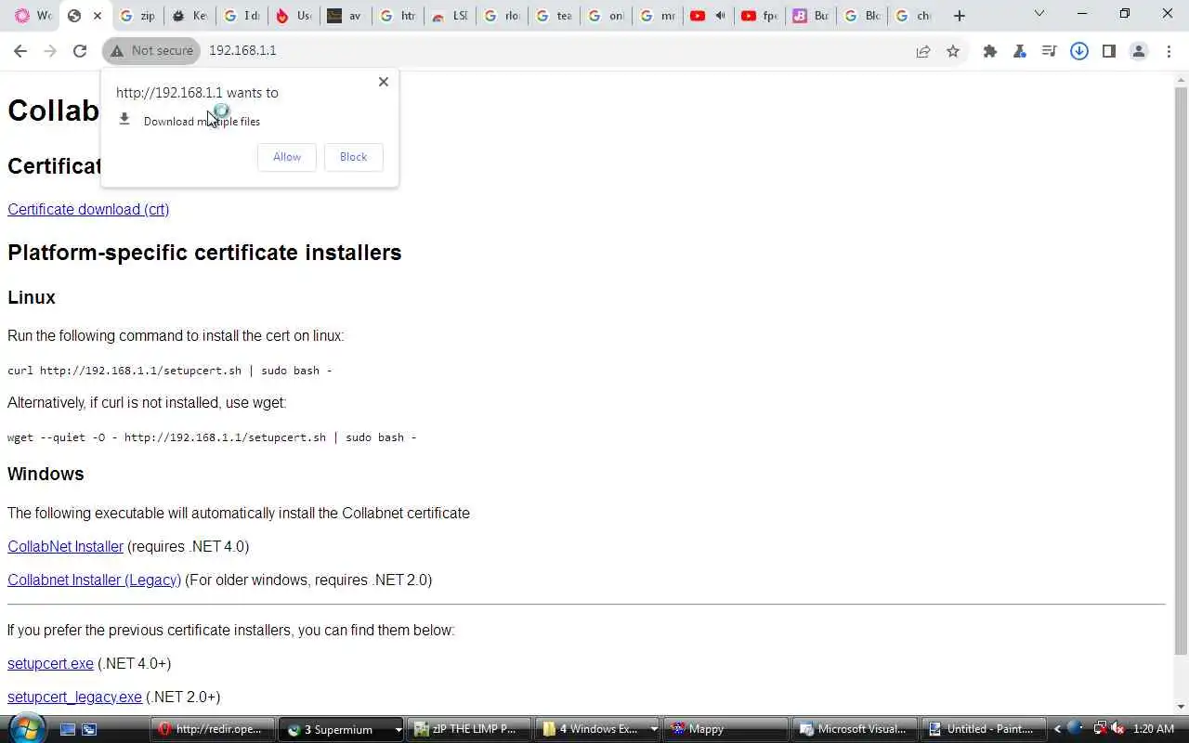Open the Windows Start orb
1189x743 pixels.
tap(26, 727)
